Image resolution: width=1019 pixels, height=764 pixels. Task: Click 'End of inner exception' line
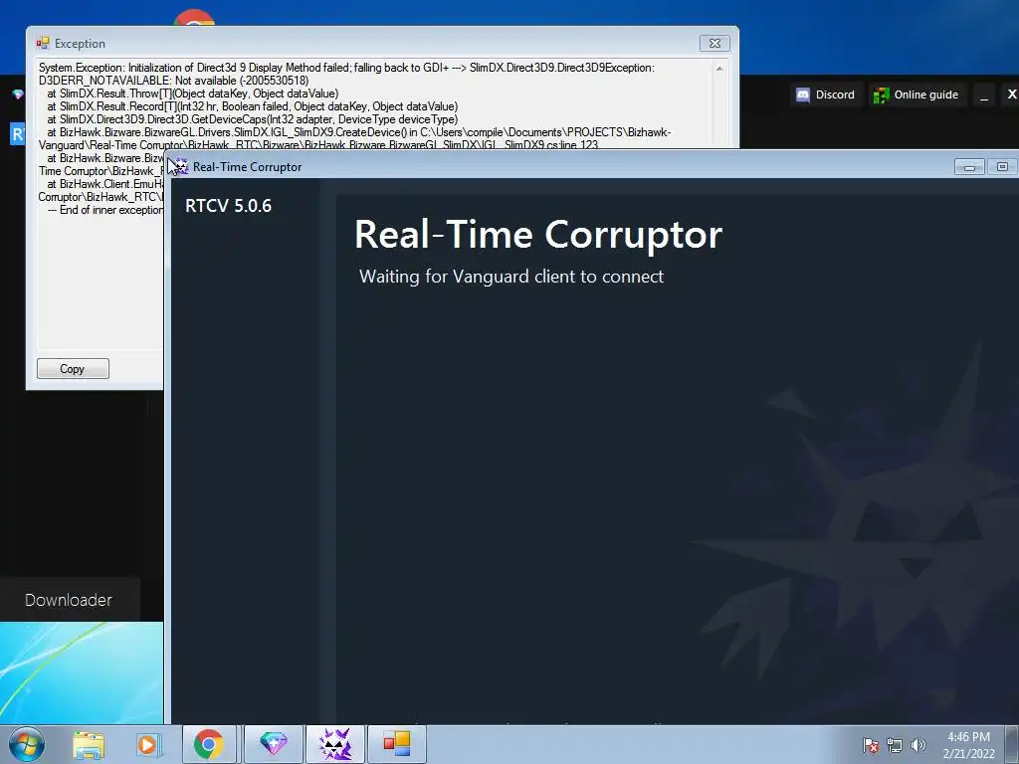pyautogui.click(x=105, y=210)
